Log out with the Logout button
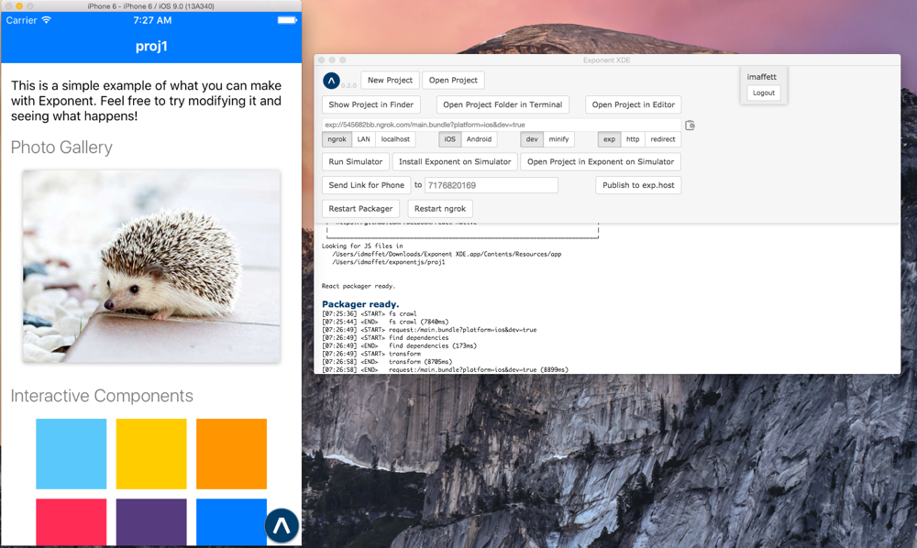The height and width of the screenshot is (548, 917). click(764, 93)
